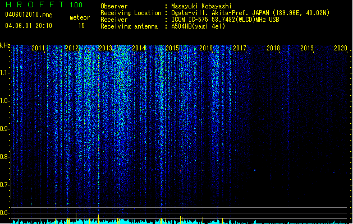The height and width of the screenshot is (224, 353).
Task: Click the 2012 time marker
Action: pos(72,48)
